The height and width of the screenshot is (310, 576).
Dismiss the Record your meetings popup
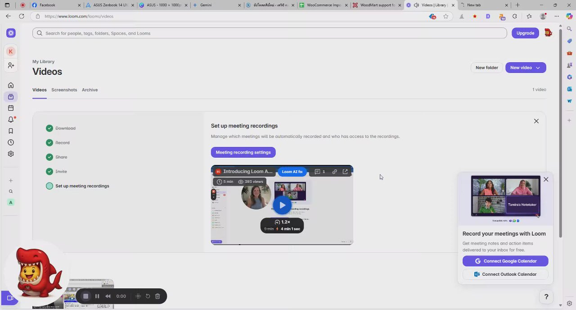coord(546,180)
